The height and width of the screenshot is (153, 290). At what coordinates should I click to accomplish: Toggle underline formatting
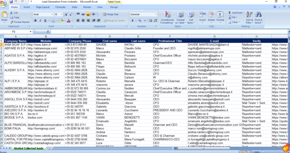pyautogui.click(x=45, y=21)
